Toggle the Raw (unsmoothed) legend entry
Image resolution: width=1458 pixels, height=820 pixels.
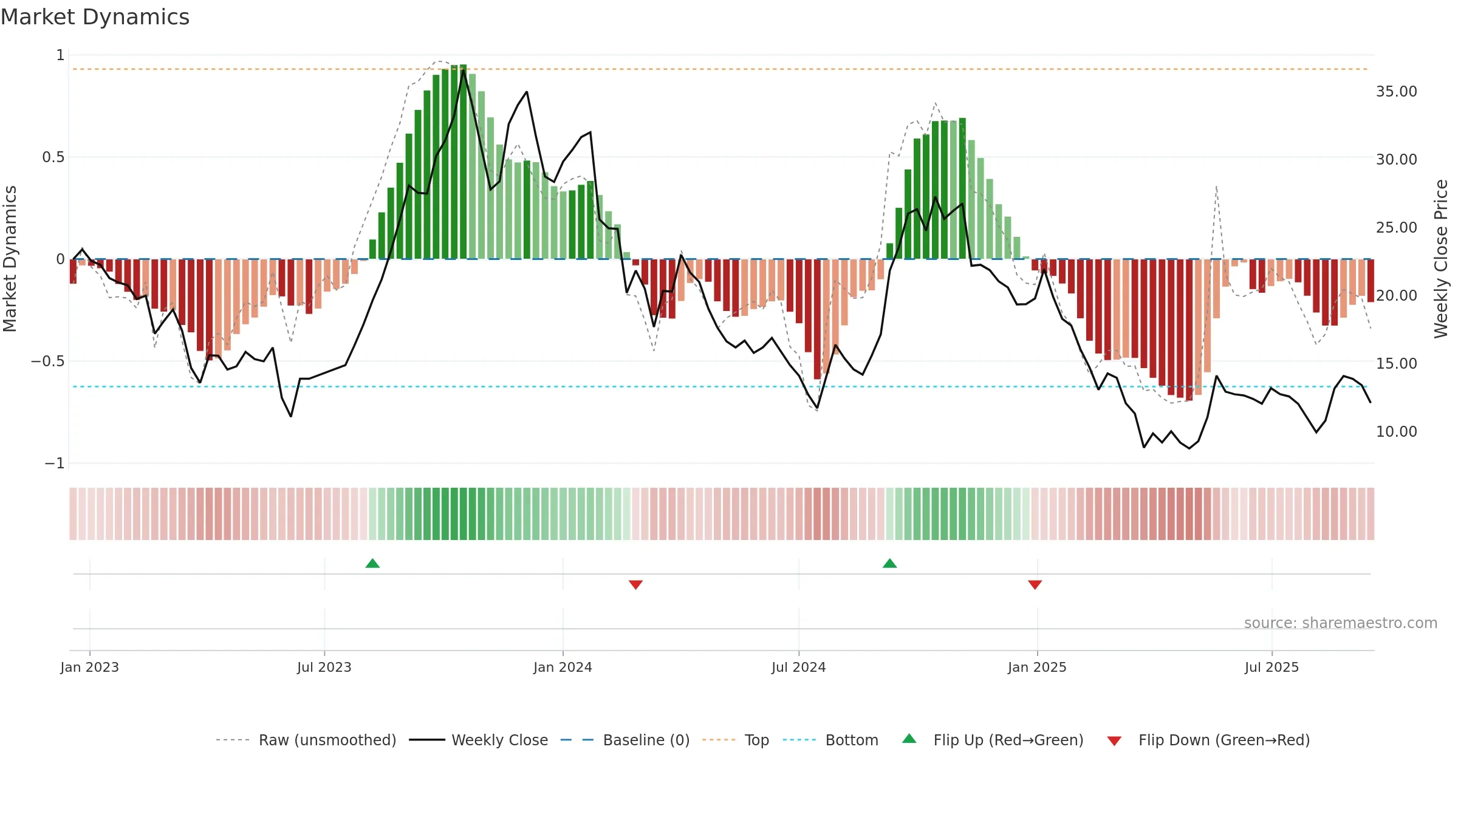[306, 740]
